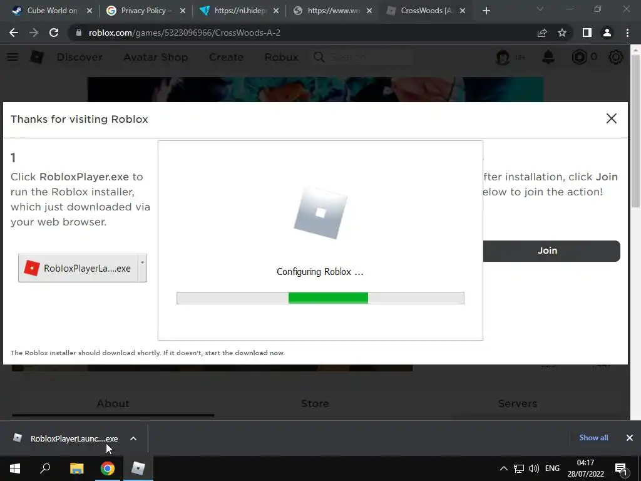Share this page via the share icon
Image resolution: width=641 pixels, height=481 pixels.
point(542,33)
